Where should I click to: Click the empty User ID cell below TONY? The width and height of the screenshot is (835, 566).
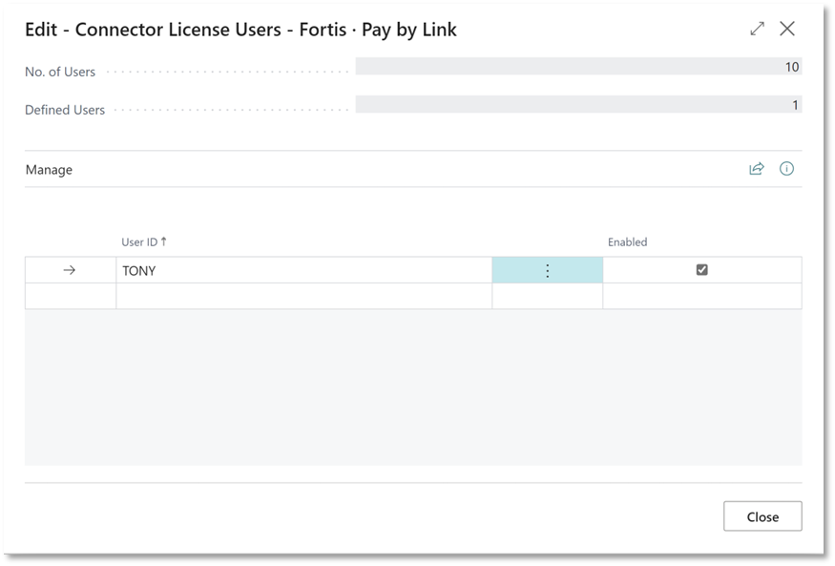tap(304, 296)
